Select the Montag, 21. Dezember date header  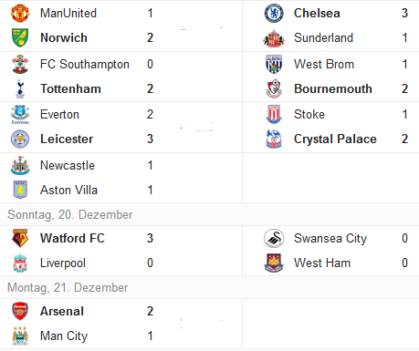pos(68,287)
